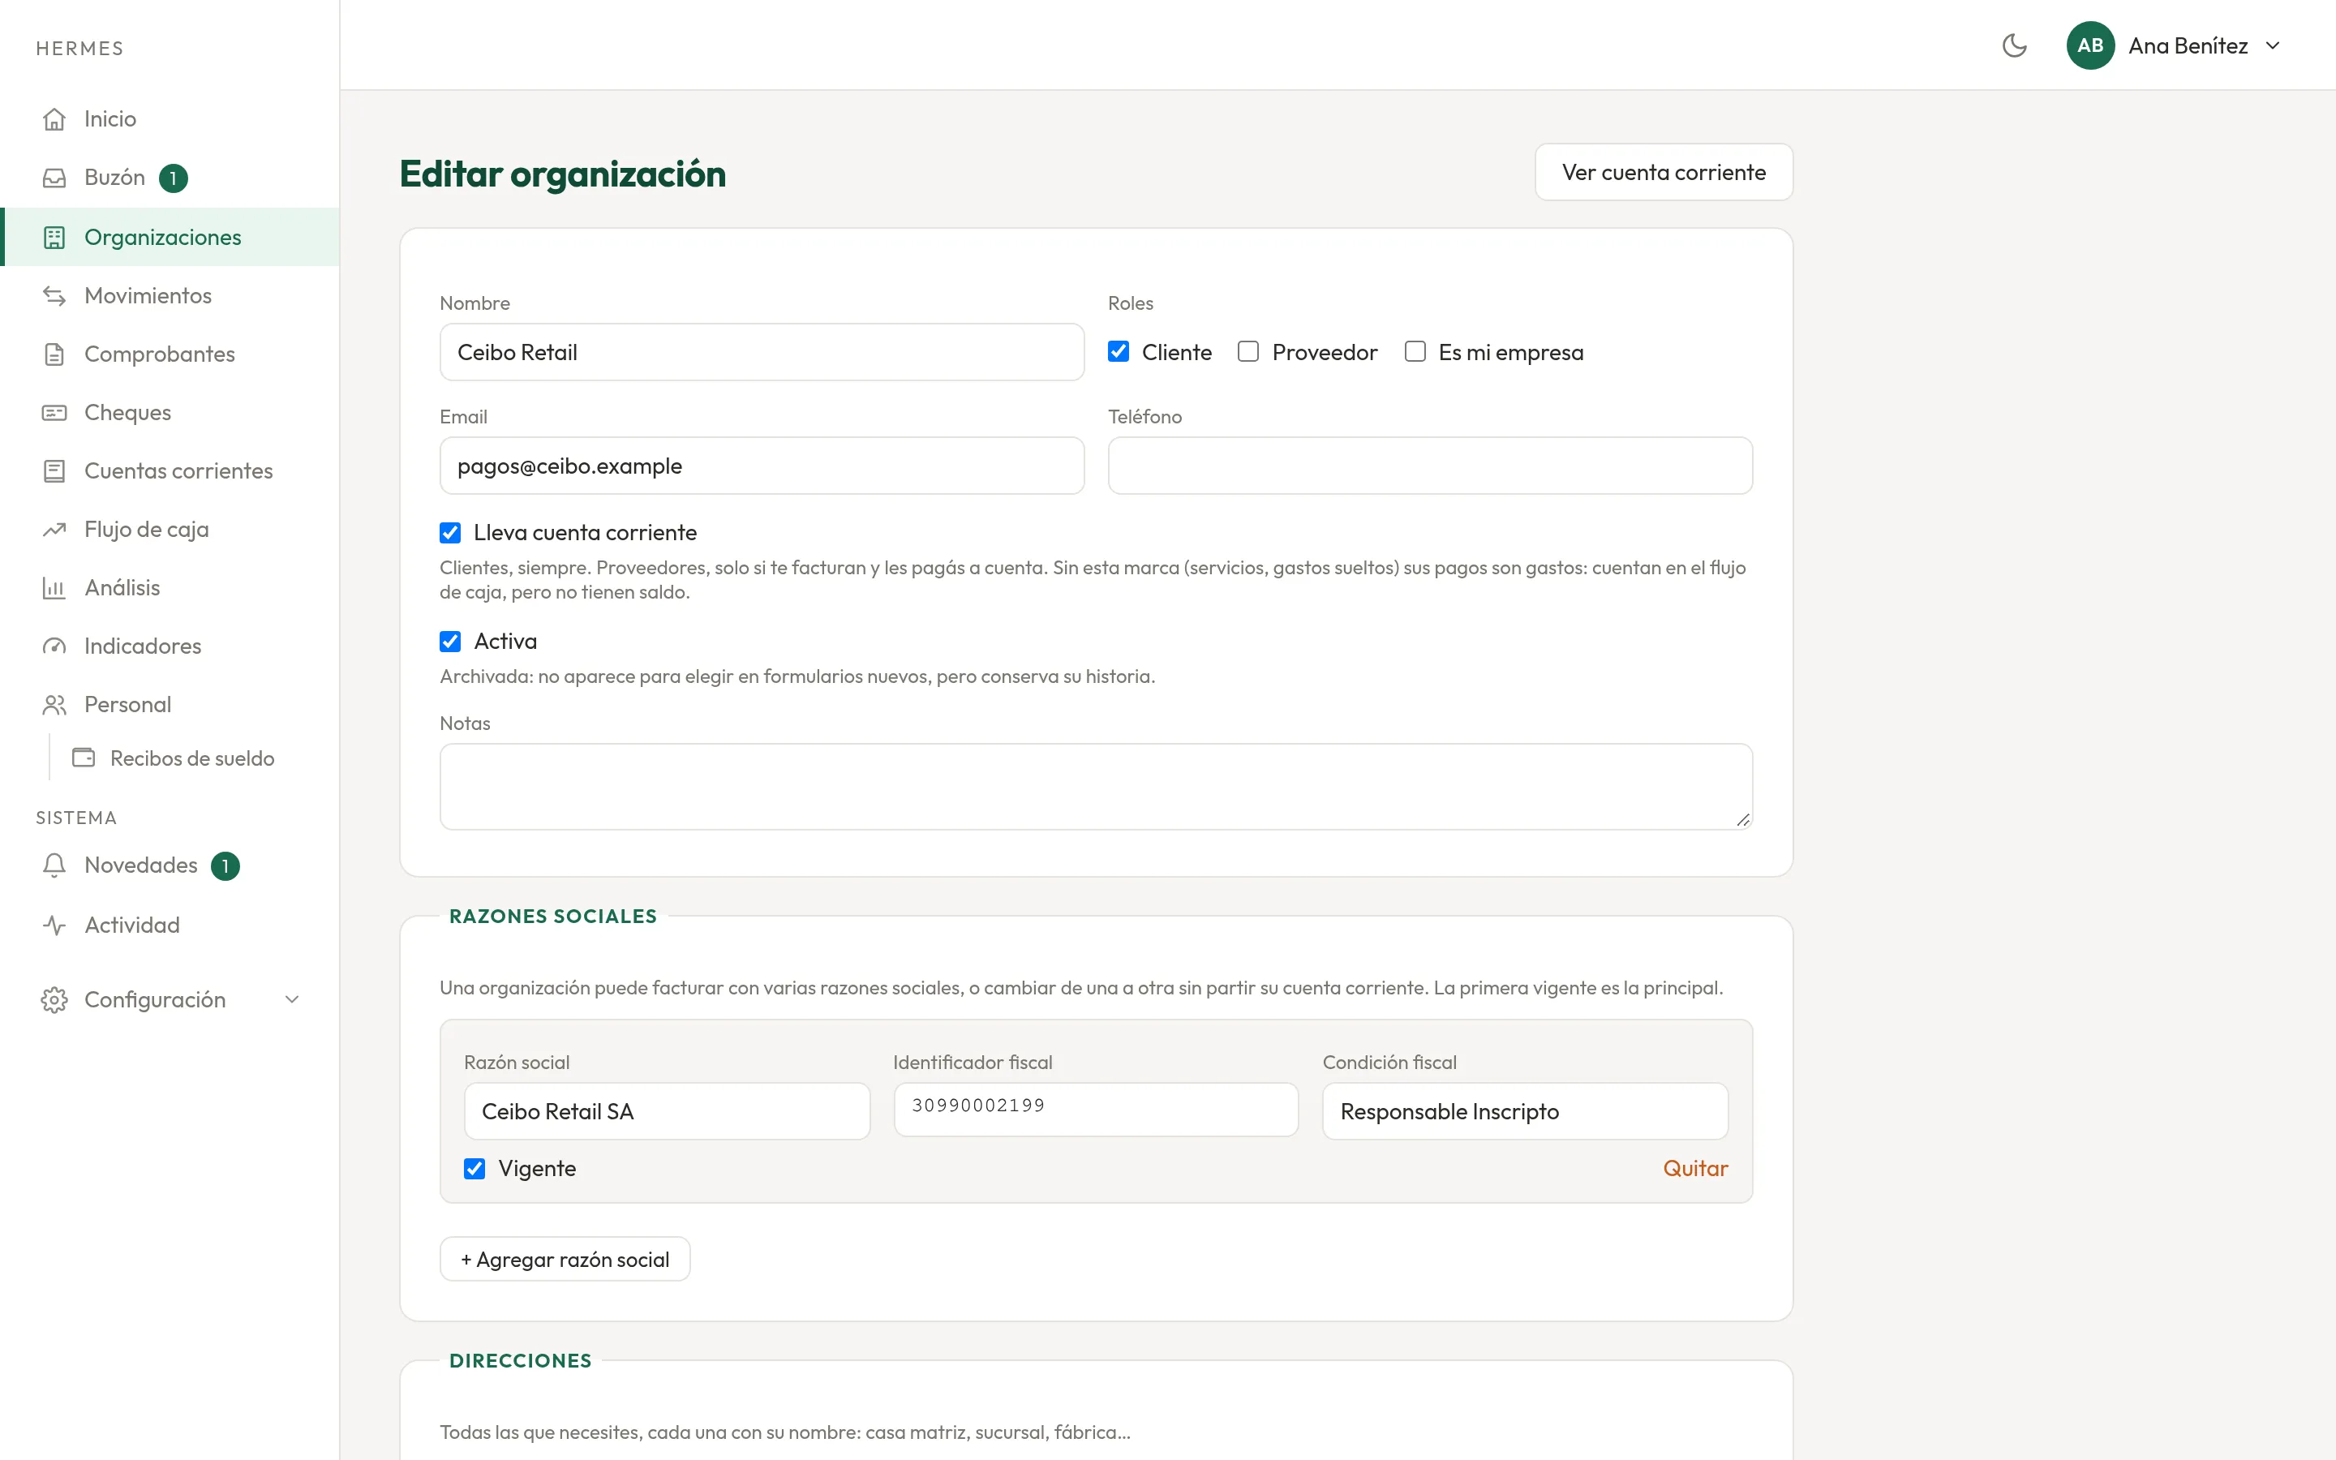Viewport: 2336px width, 1460px height.
Task: Open Condición fiscal dropdown
Action: tap(1524, 1111)
